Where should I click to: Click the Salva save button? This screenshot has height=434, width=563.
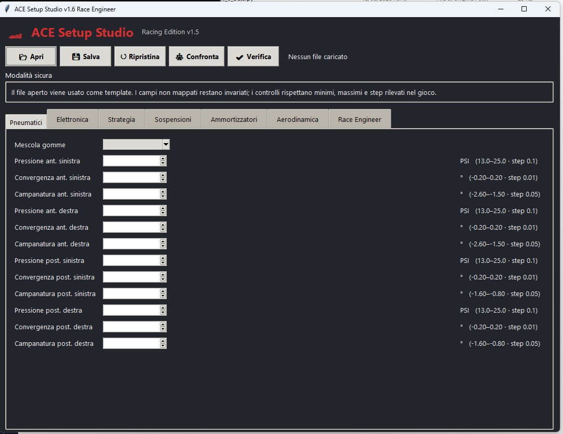coord(86,57)
